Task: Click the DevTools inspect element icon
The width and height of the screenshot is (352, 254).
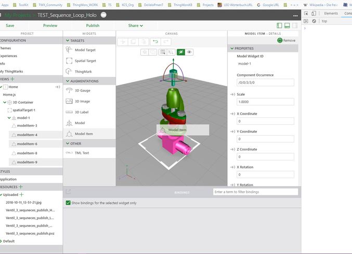Action: pyautogui.click(x=306, y=14)
